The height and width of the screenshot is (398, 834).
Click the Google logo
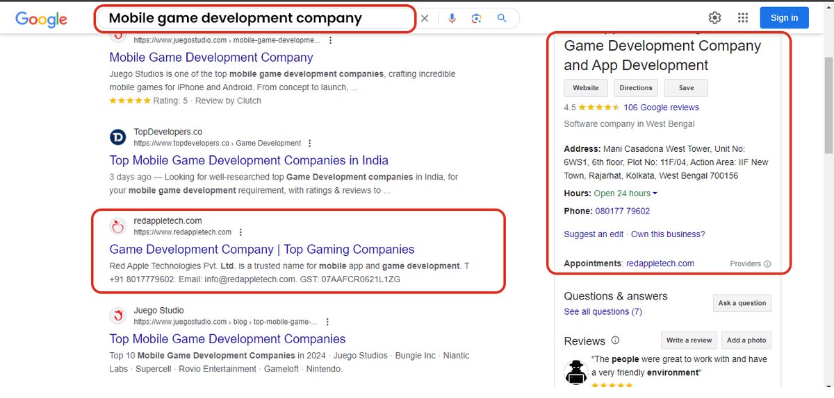[41, 19]
